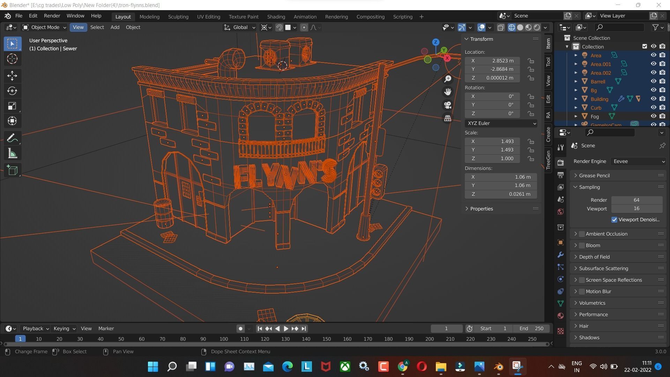Open the Texture properties checker icon
The width and height of the screenshot is (670, 377).
(560, 331)
